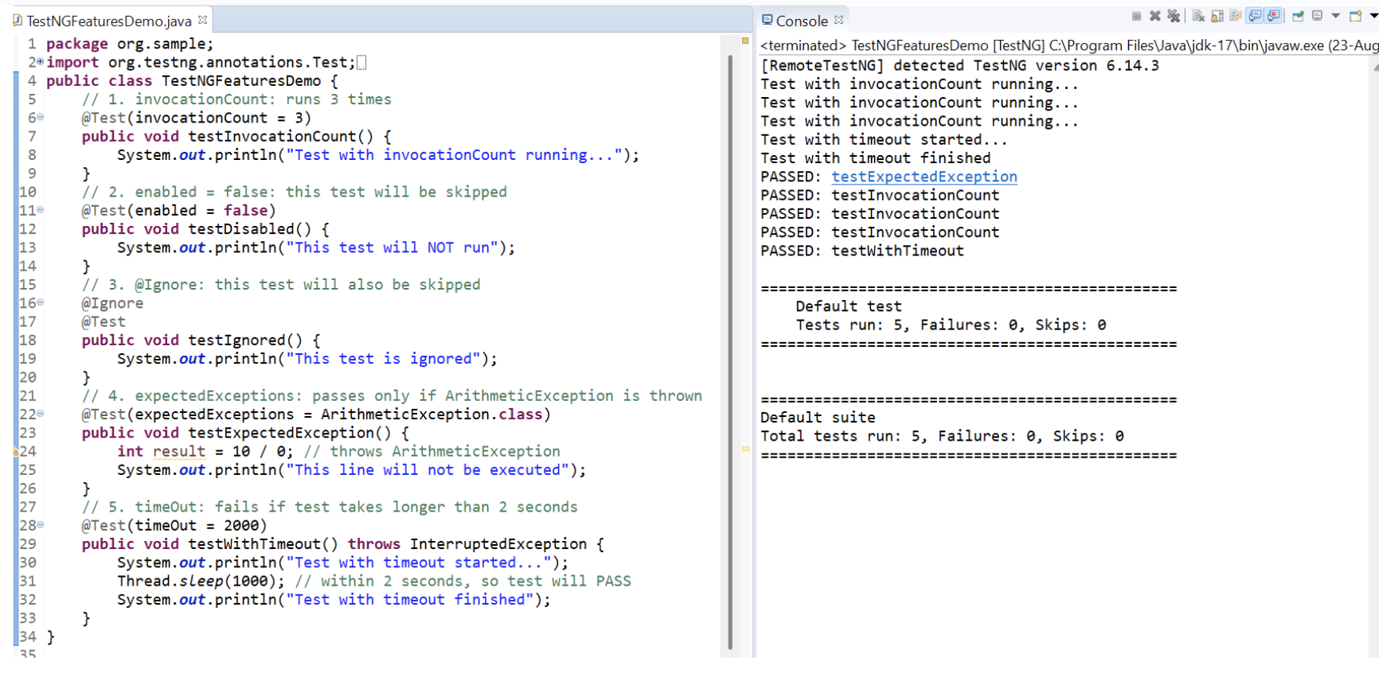Collapse the testInvocationCount method at line 6
1379x689 pixels.
tap(41, 118)
